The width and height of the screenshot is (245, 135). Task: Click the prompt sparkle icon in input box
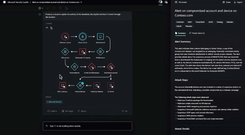point(47,126)
